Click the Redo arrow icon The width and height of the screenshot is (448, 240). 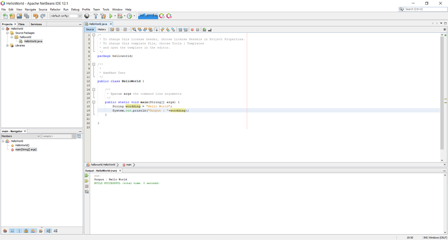[43, 16]
